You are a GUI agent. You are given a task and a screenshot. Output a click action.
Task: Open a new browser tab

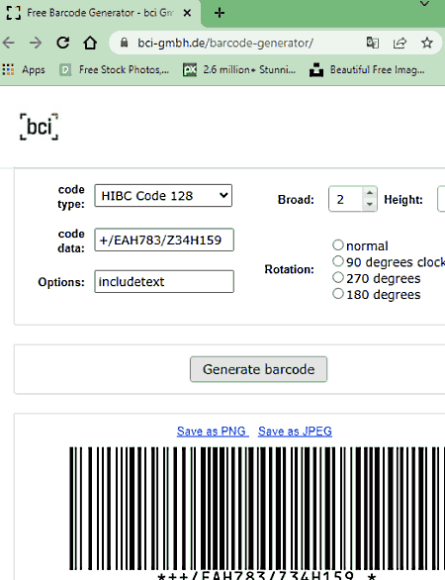pyautogui.click(x=220, y=13)
